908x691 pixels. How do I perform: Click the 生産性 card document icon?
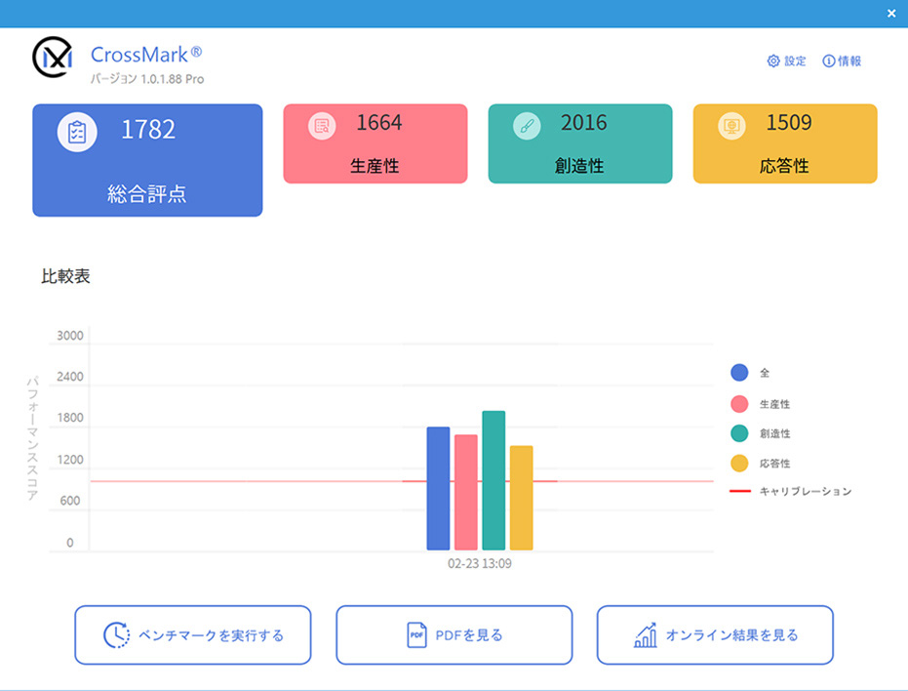tap(321, 125)
